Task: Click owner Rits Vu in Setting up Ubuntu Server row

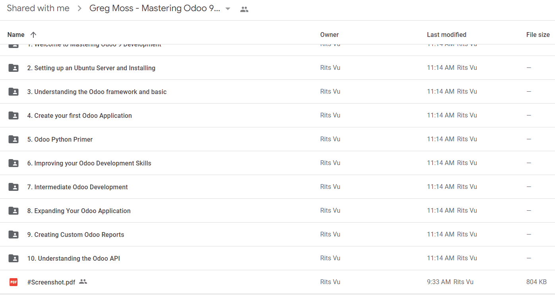Action: [330, 67]
